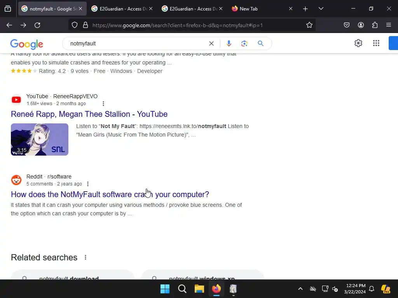Open the notifications bell icon

coord(372,289)
